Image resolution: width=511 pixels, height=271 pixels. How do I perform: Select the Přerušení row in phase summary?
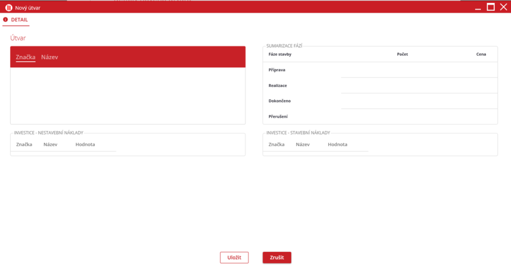click(278, 116)
